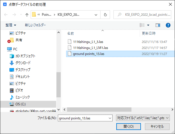
Task: Click file icon of ground points_13.las
Action: 70,54
